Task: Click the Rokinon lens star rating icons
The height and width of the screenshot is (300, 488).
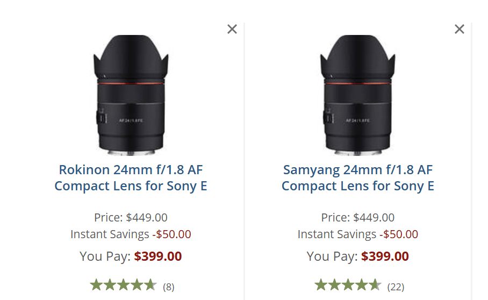Action: click(123, 285)
